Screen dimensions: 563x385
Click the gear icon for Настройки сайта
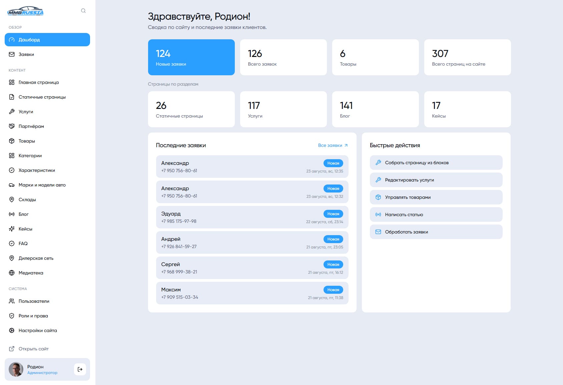pos(12,330)
